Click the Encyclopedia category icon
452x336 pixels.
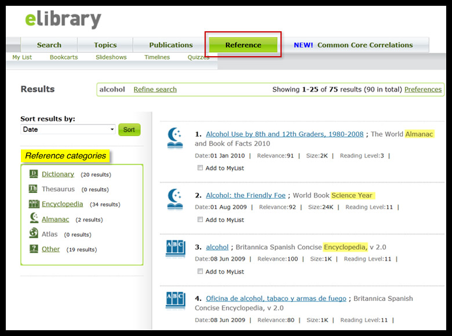click(33, 204)
